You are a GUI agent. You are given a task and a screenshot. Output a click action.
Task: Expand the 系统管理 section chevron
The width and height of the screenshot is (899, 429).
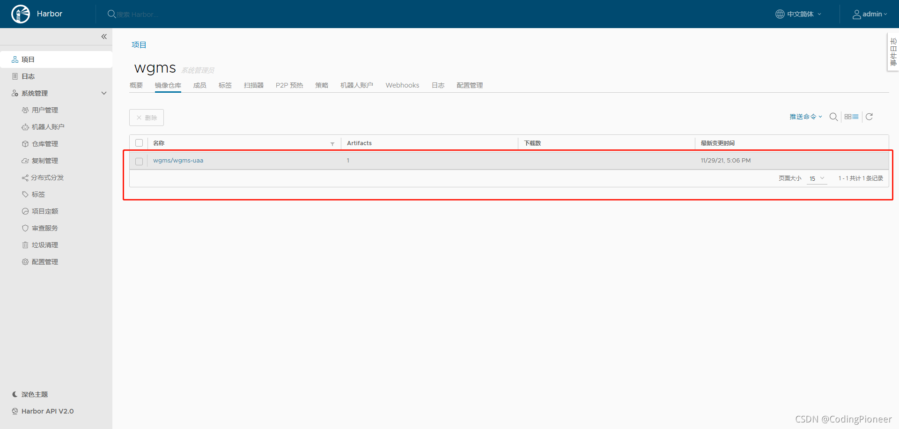click(104, 93)
